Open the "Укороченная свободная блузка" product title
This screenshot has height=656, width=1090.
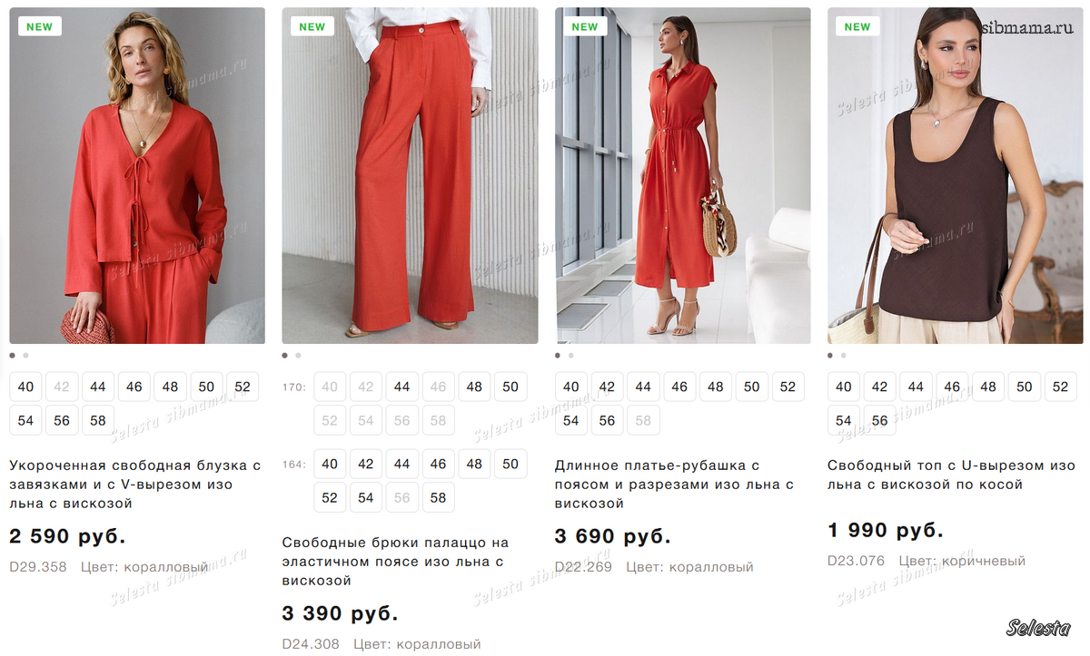tap(134, 484)
